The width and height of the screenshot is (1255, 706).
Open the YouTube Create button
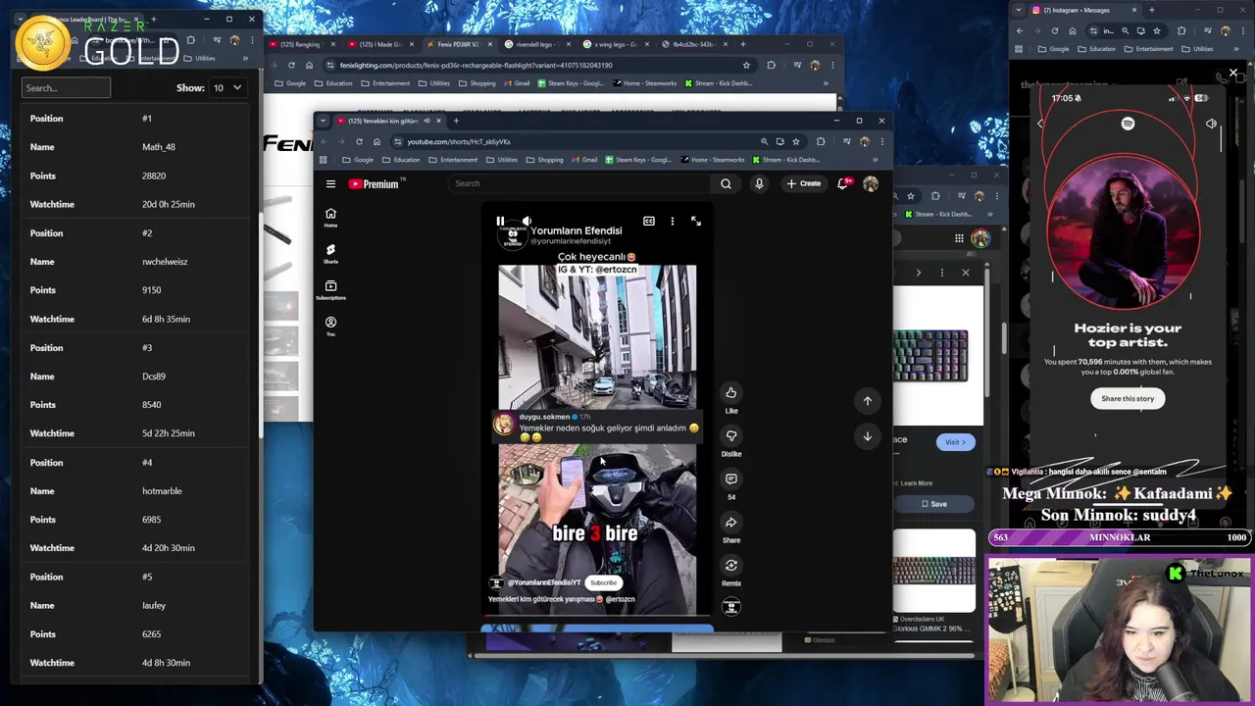pos(803,183)
